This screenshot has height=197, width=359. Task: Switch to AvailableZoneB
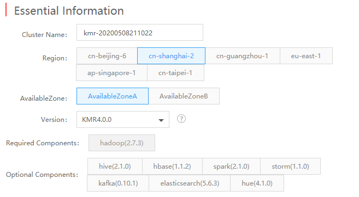coord(184,96)
